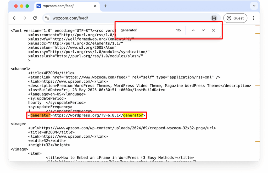Open site information icon in address bar
Viewport: 268px width, 173px height.
47,18
